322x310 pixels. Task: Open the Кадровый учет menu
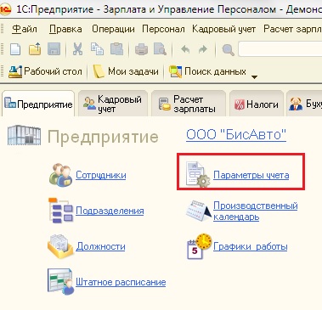coord(223,29)
